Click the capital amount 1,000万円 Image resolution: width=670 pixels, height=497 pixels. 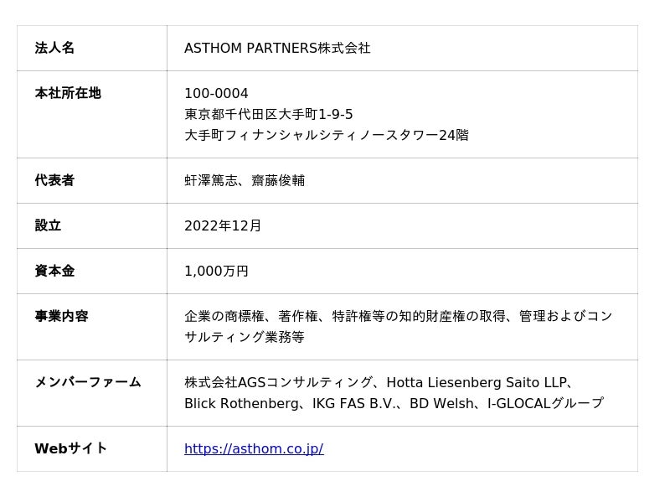[216, 272]
